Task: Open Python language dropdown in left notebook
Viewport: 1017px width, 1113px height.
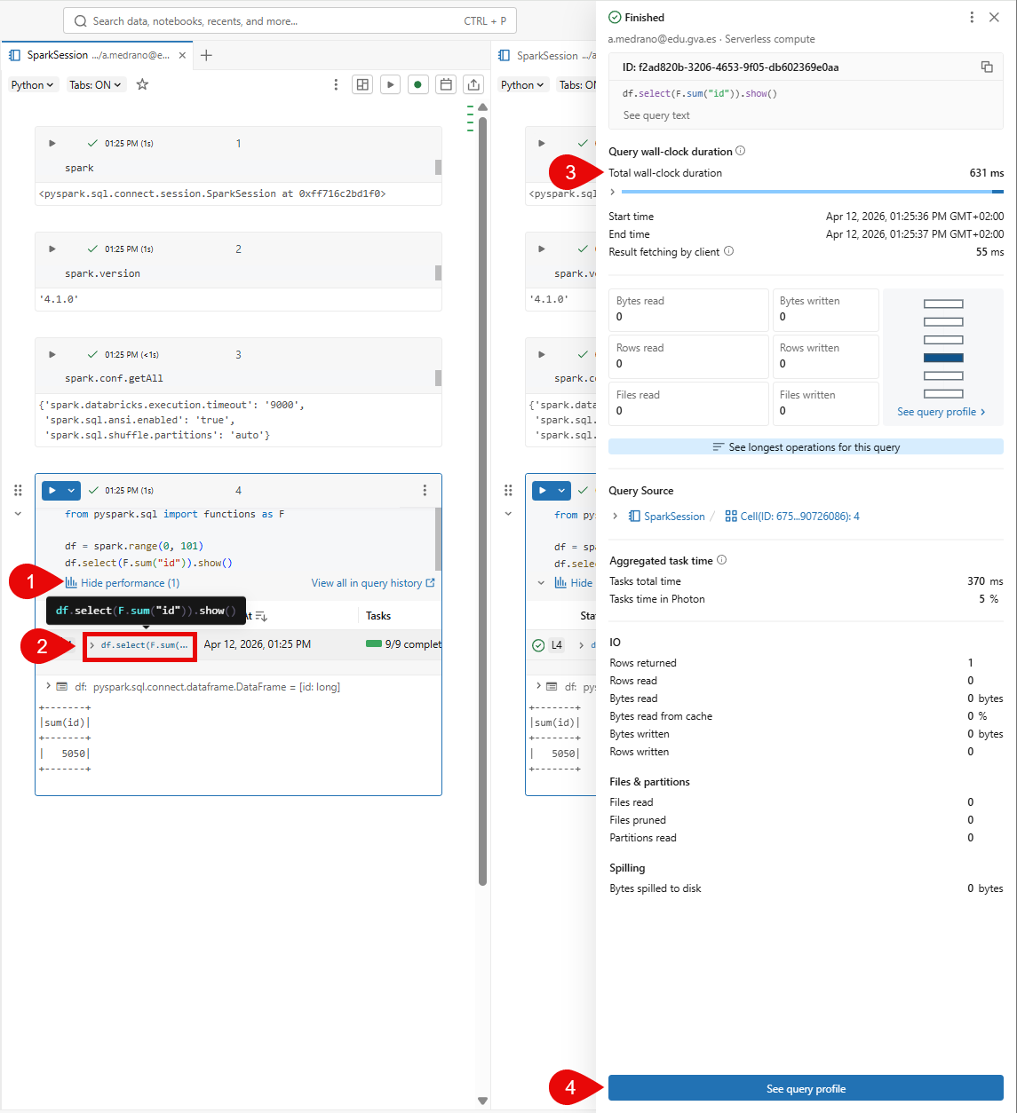Action: [x=32, y=84]
